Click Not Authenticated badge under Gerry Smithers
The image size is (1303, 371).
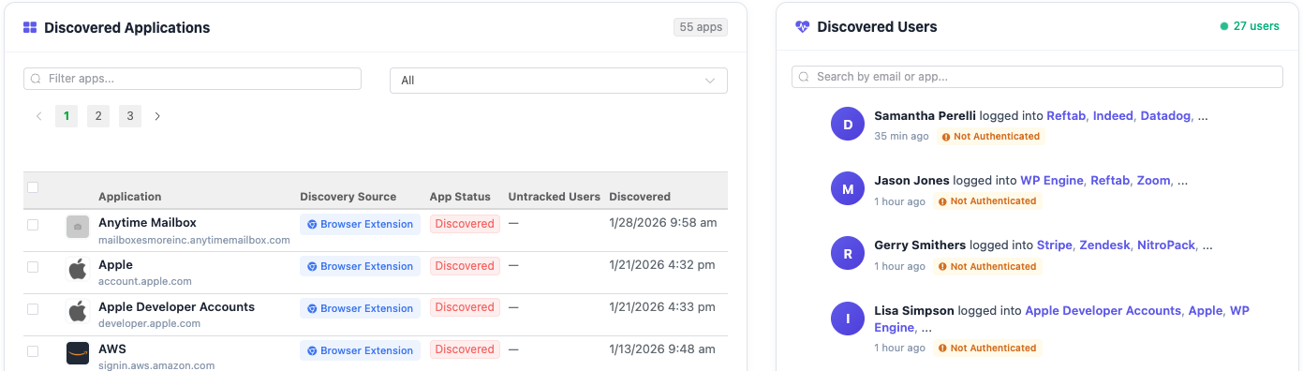point(987,266)
